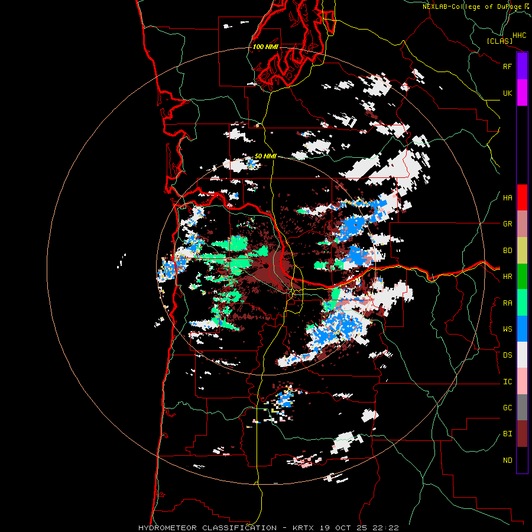Click the 'RF' legend label
532x532 pixels.
[507, 66]
